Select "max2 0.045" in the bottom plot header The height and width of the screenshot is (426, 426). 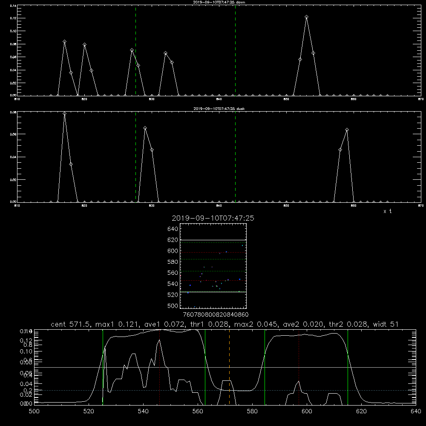[256, 324]
